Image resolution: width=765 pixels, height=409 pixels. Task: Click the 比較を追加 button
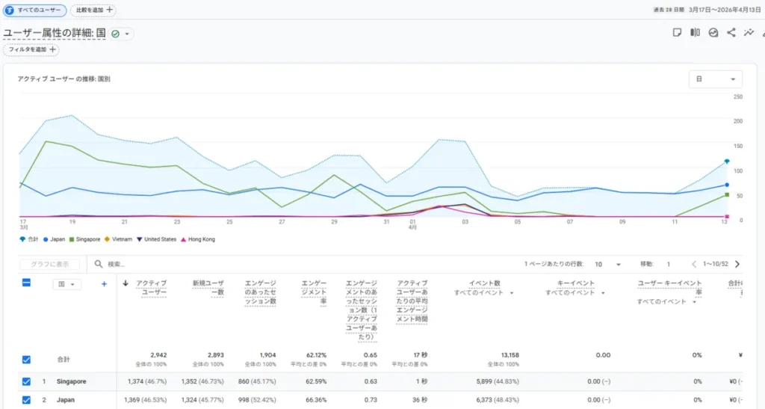coord(93,10)
